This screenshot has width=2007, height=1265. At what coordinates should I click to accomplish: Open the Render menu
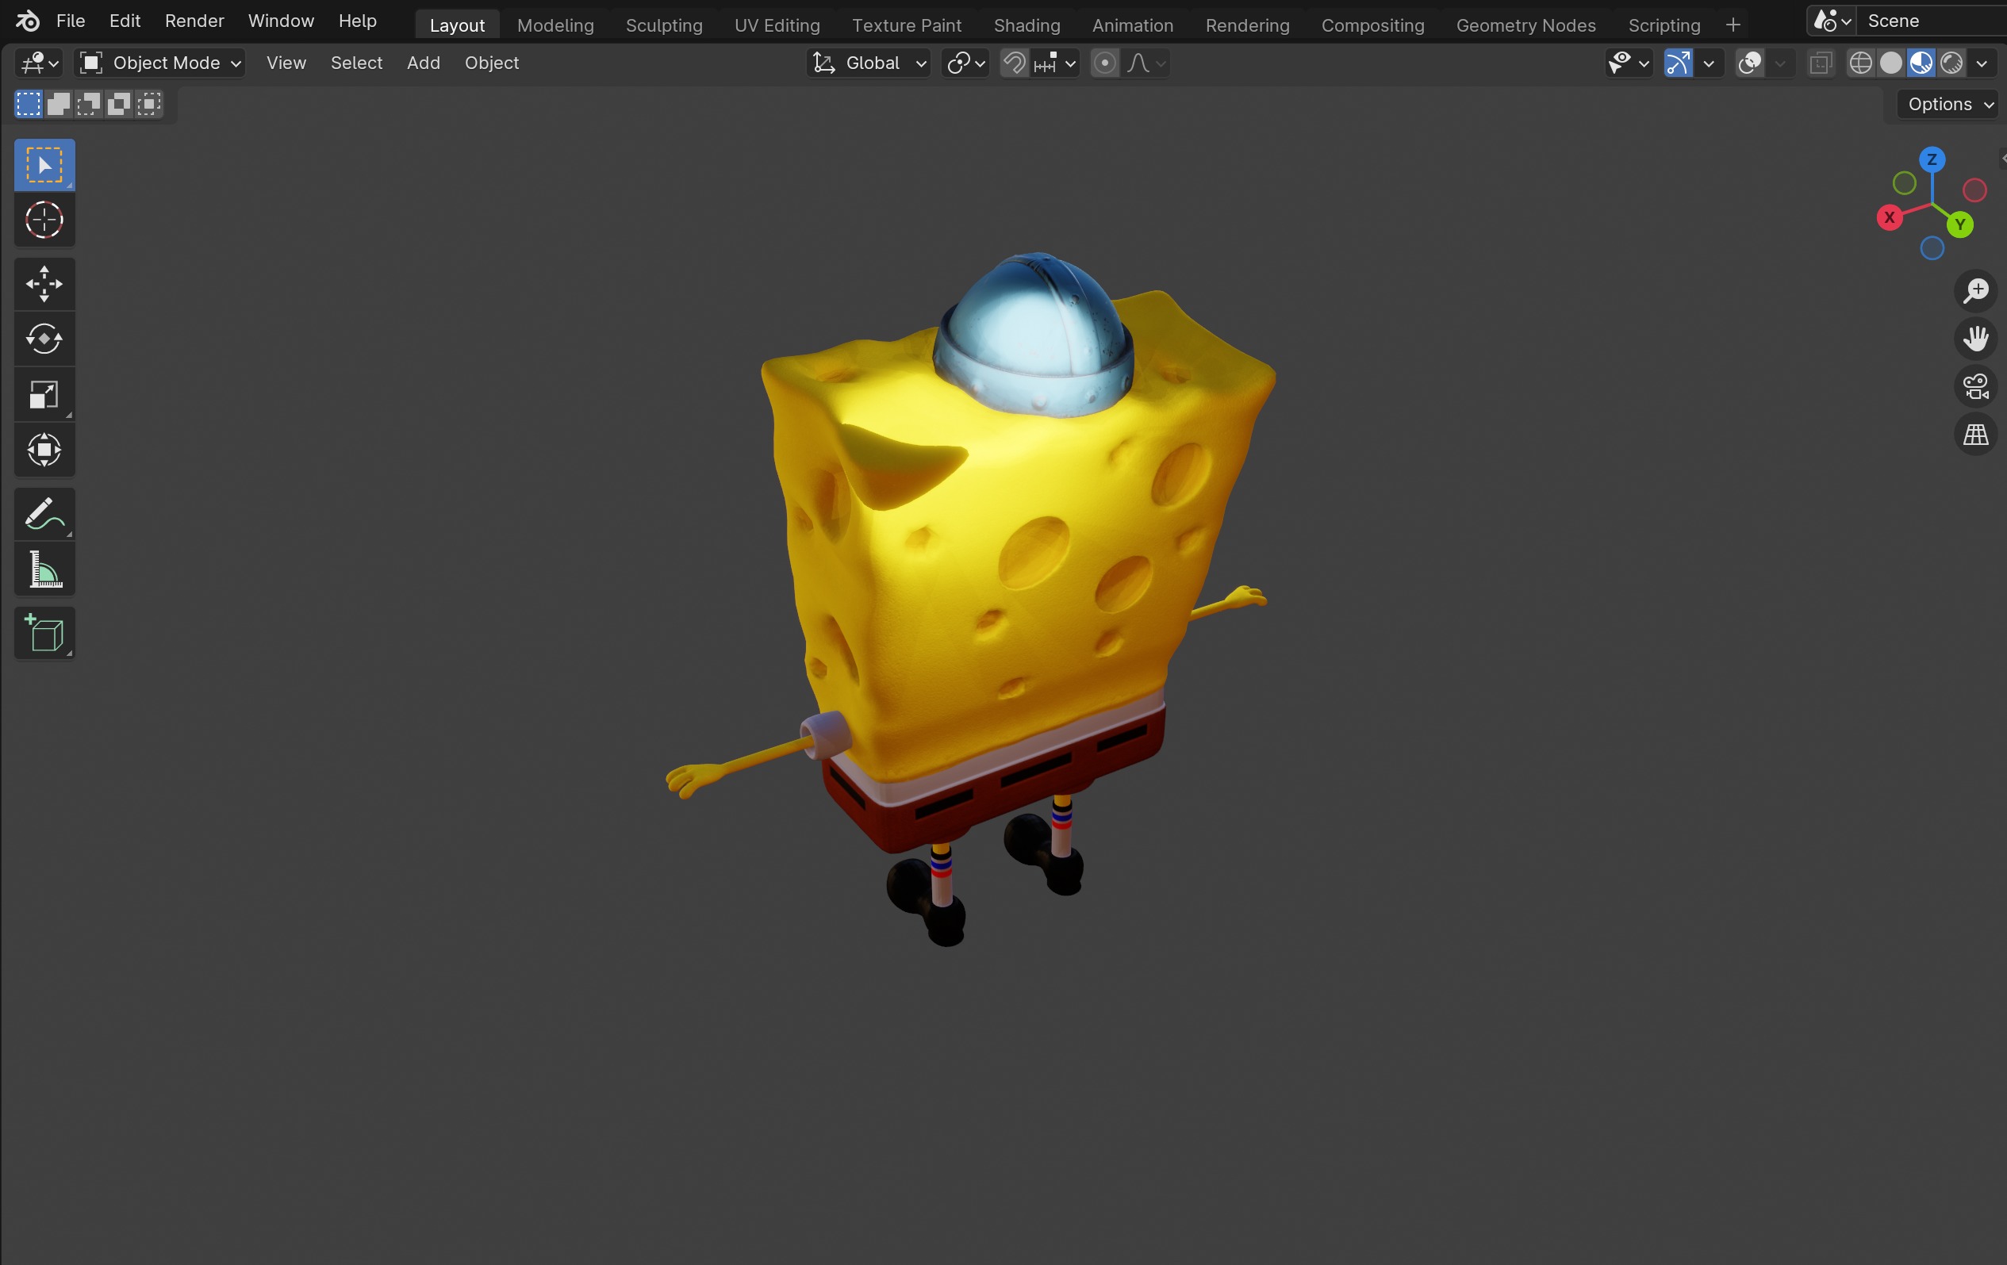[x=194, y=21]
